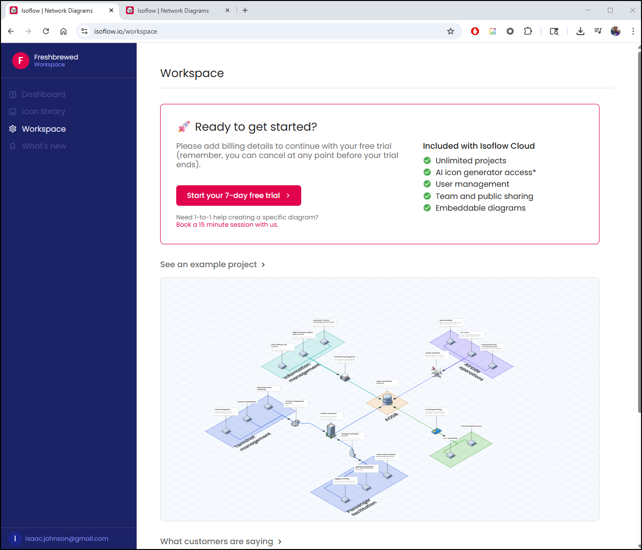Click the checkmark next to User management
642x550 pixels.
pyautogui.click(x=427, y=184)
